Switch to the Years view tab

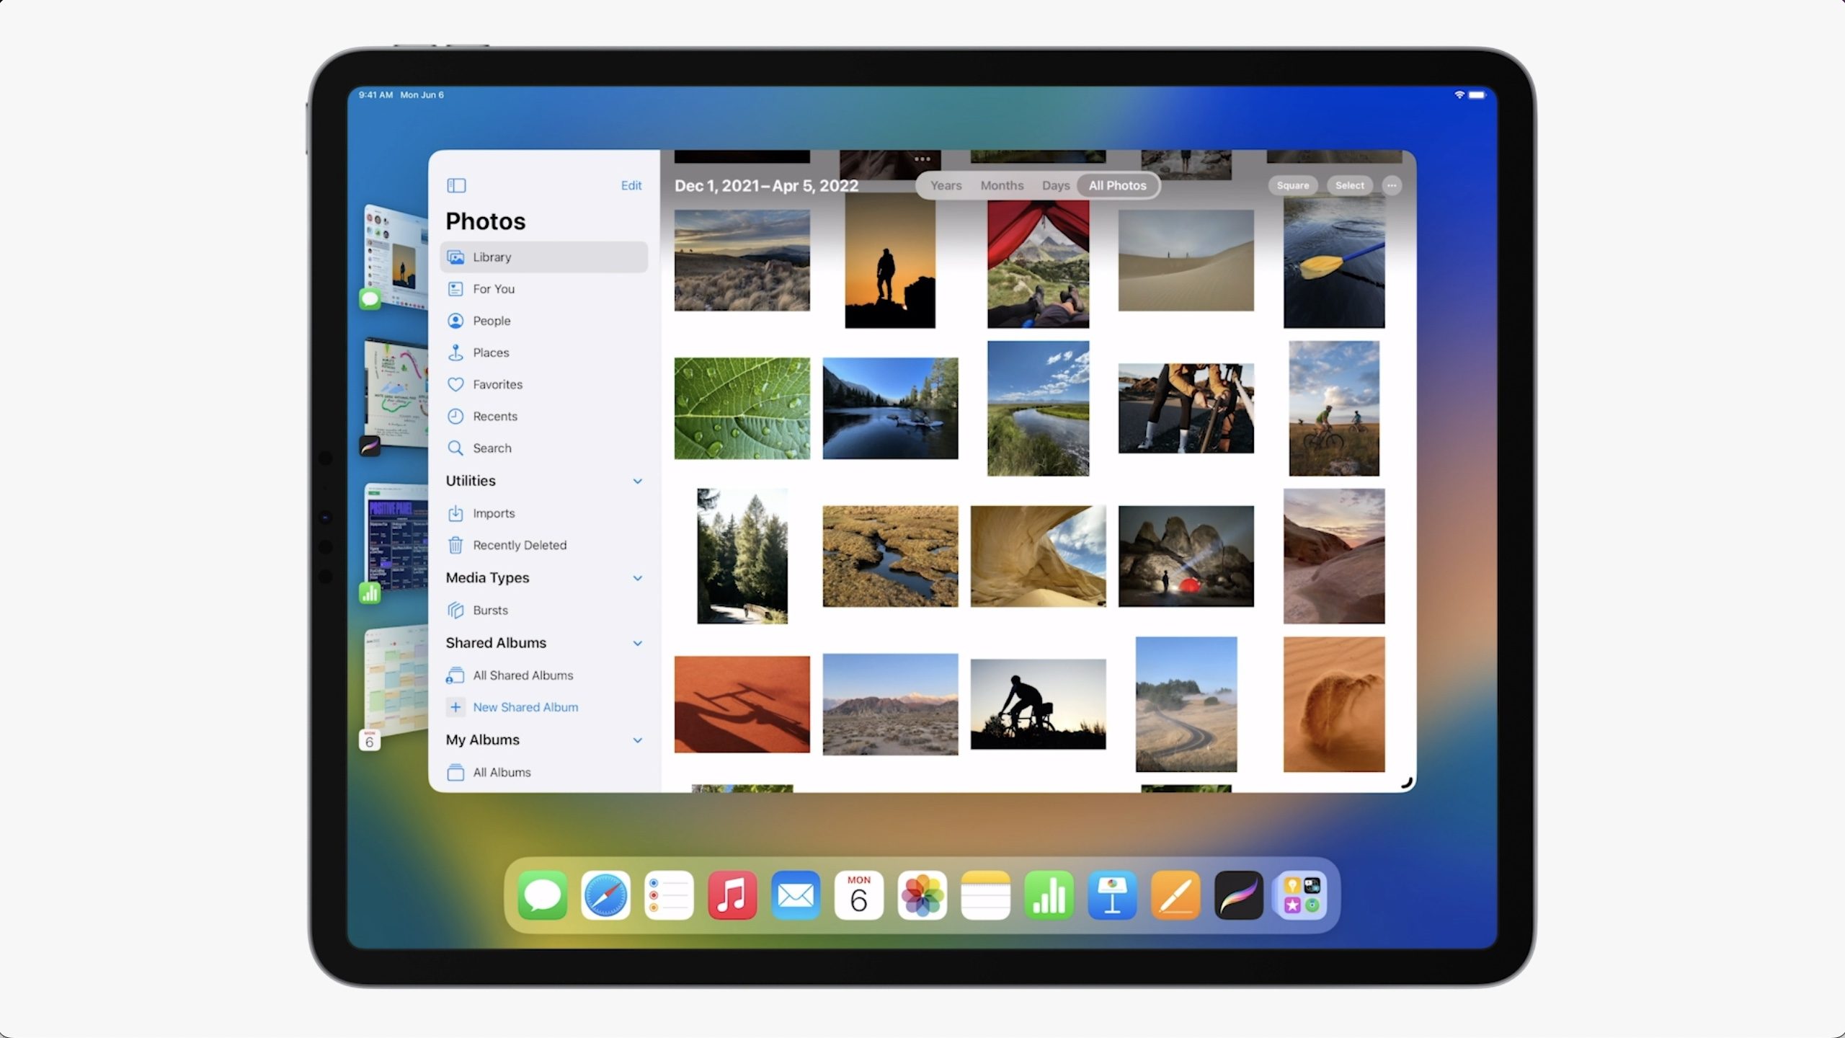tap(946, 185)
